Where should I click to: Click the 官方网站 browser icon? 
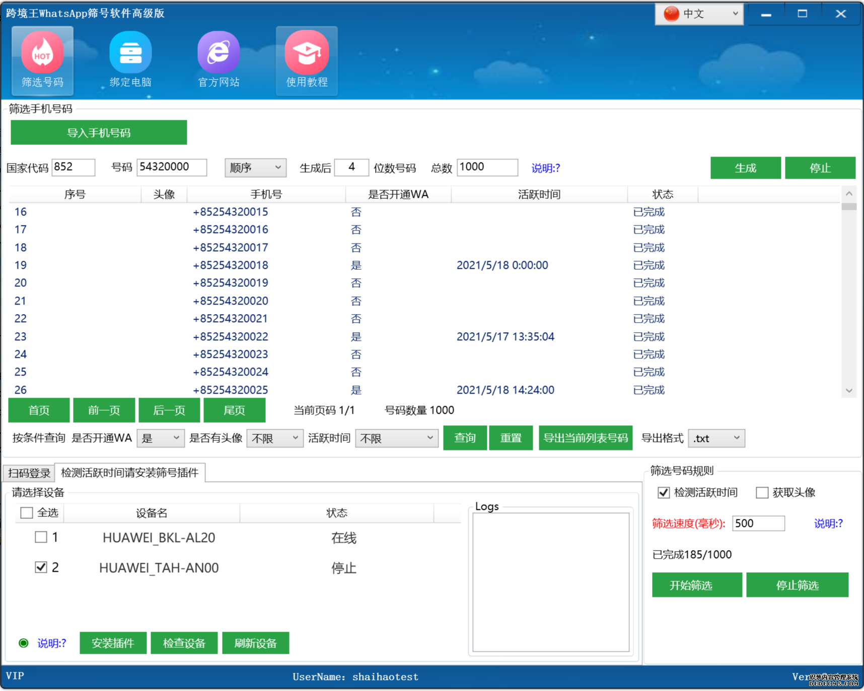(219, 59)
